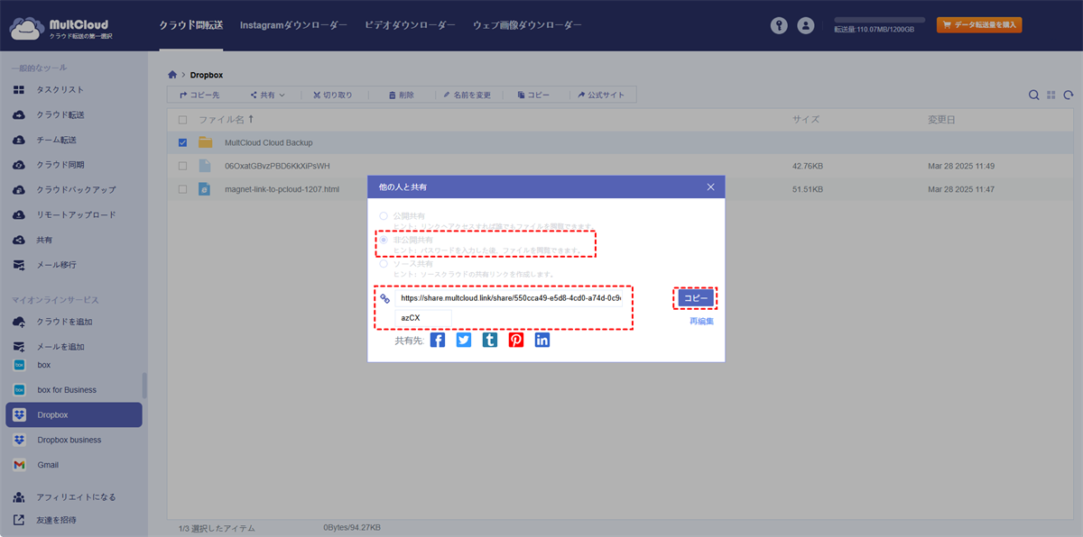Click データ転送量を購入 button
This screenshot has height=537, width=1083.
coord(979,25)
